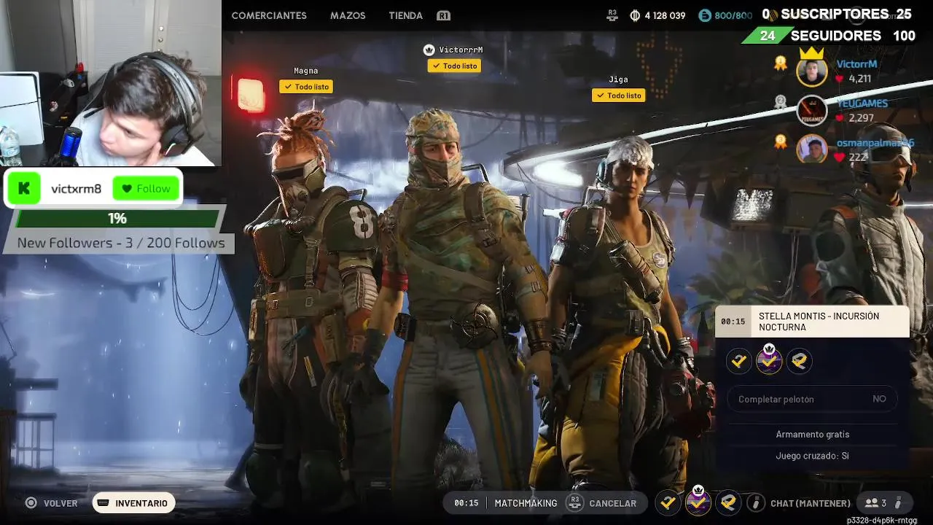Click the blue stash icon showing 800/800
This screenshot has width=933, height=525.
coord(705,15)
